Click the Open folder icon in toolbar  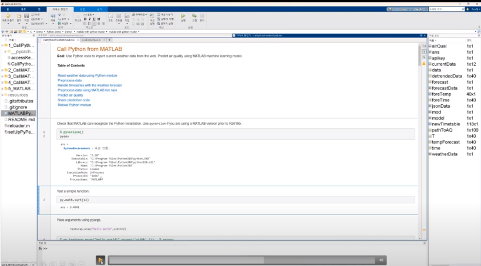coord(19,16)
